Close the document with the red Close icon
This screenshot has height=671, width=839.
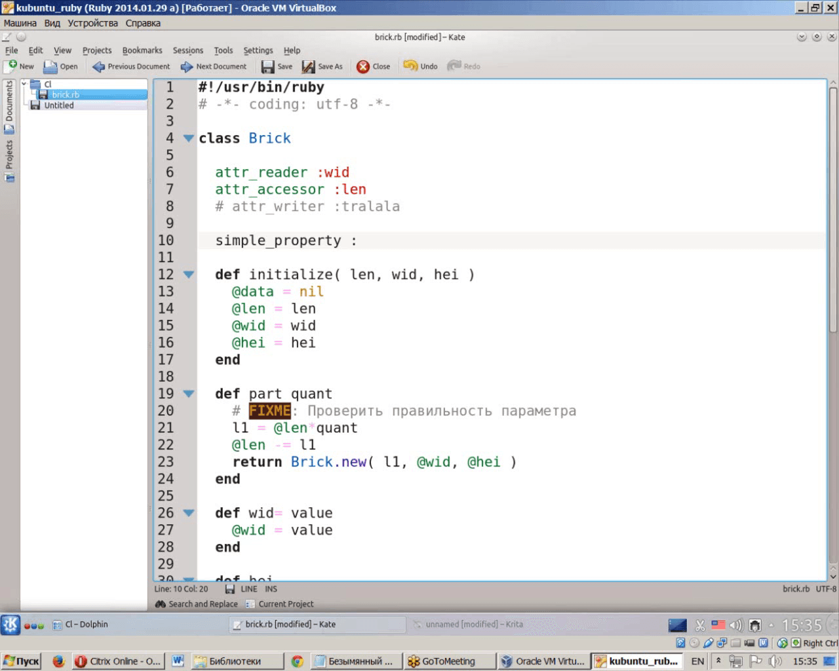pyautogui.click(x=362, y=66)
